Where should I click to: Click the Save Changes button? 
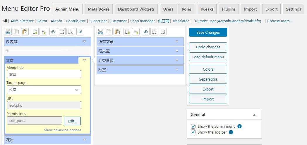pyautogui.click(x=208, y=32)
